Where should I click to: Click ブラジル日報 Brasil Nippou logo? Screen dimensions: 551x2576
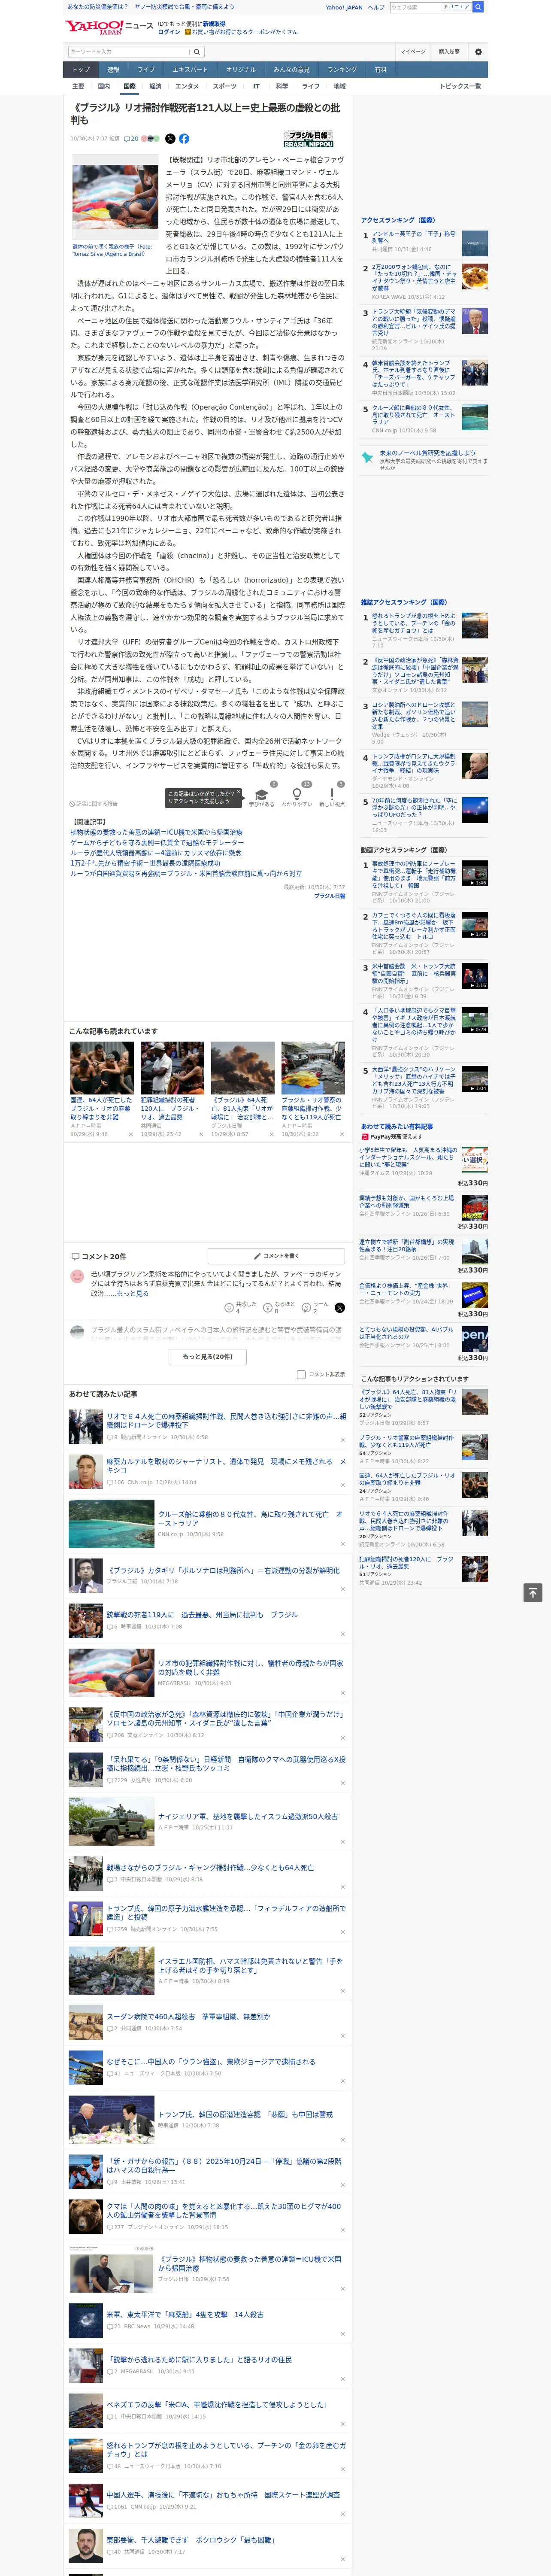308,139
